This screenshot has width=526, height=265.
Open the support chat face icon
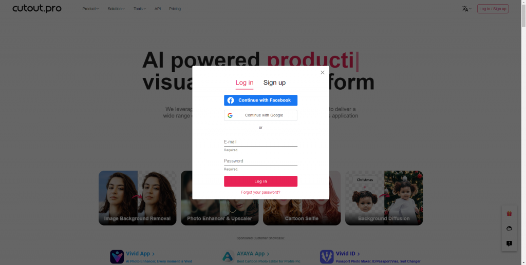509,229
